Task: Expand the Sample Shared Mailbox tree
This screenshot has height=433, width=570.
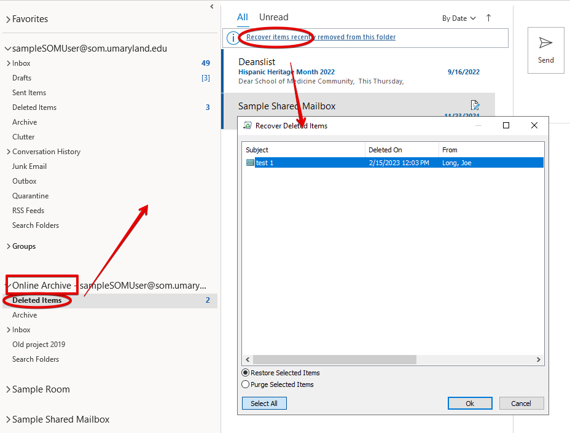Action: [x=8, y=419]
